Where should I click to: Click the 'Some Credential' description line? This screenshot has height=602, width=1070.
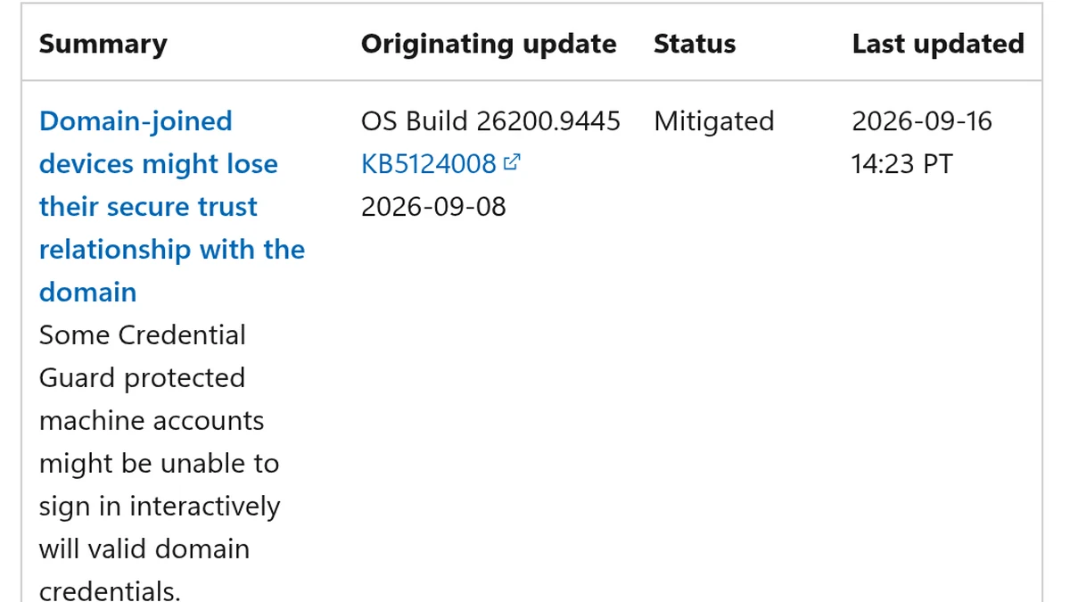(143, 334)
